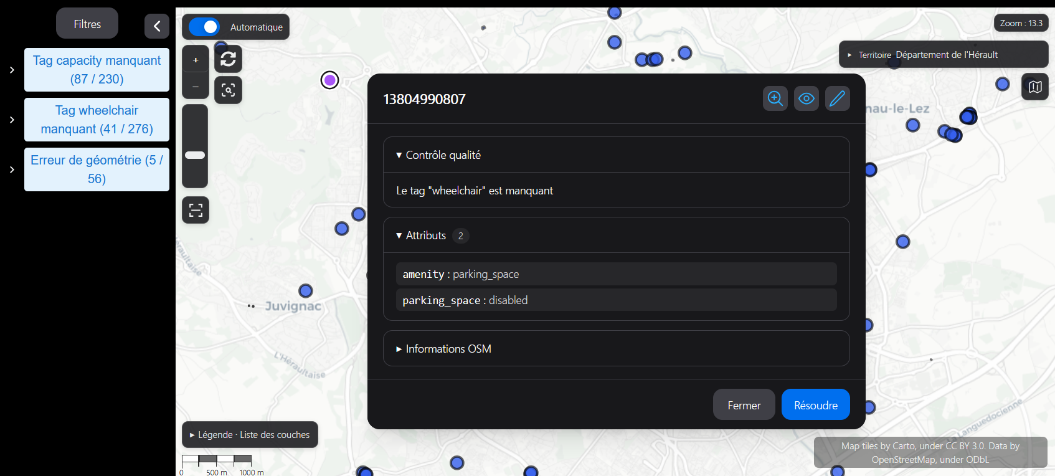Click the zoom-to-feature magnifier icon
The height and width of the screenshot is (476, 1055).
pos(775,98)
